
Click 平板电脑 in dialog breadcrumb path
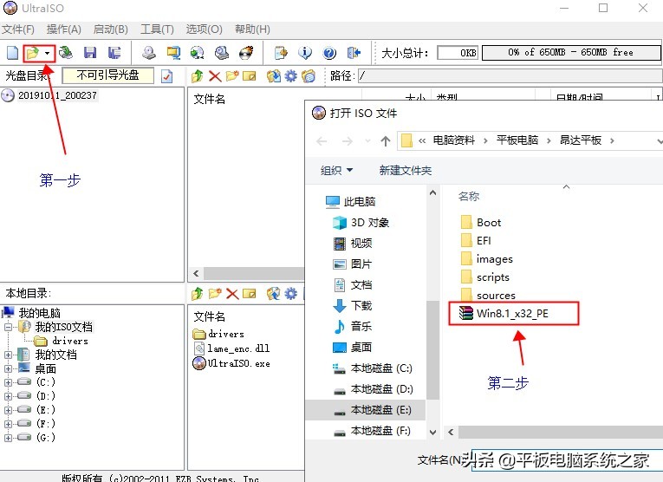click(517, 140)
